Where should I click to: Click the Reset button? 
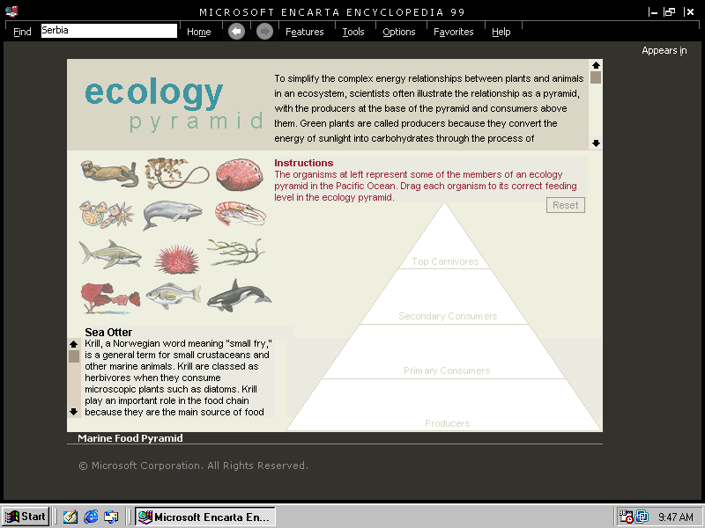[x=565, y=205]
